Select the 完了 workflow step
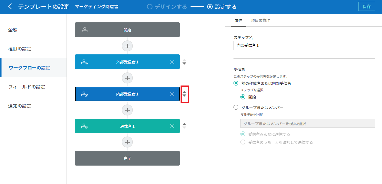382x184 pixels. 127,158
